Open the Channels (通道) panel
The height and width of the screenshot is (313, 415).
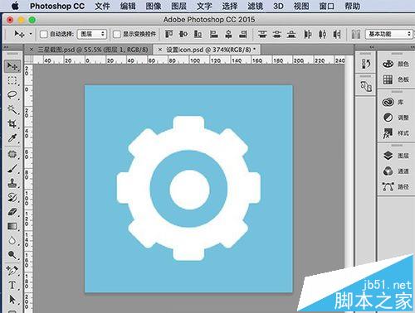(x=396, y=171)
